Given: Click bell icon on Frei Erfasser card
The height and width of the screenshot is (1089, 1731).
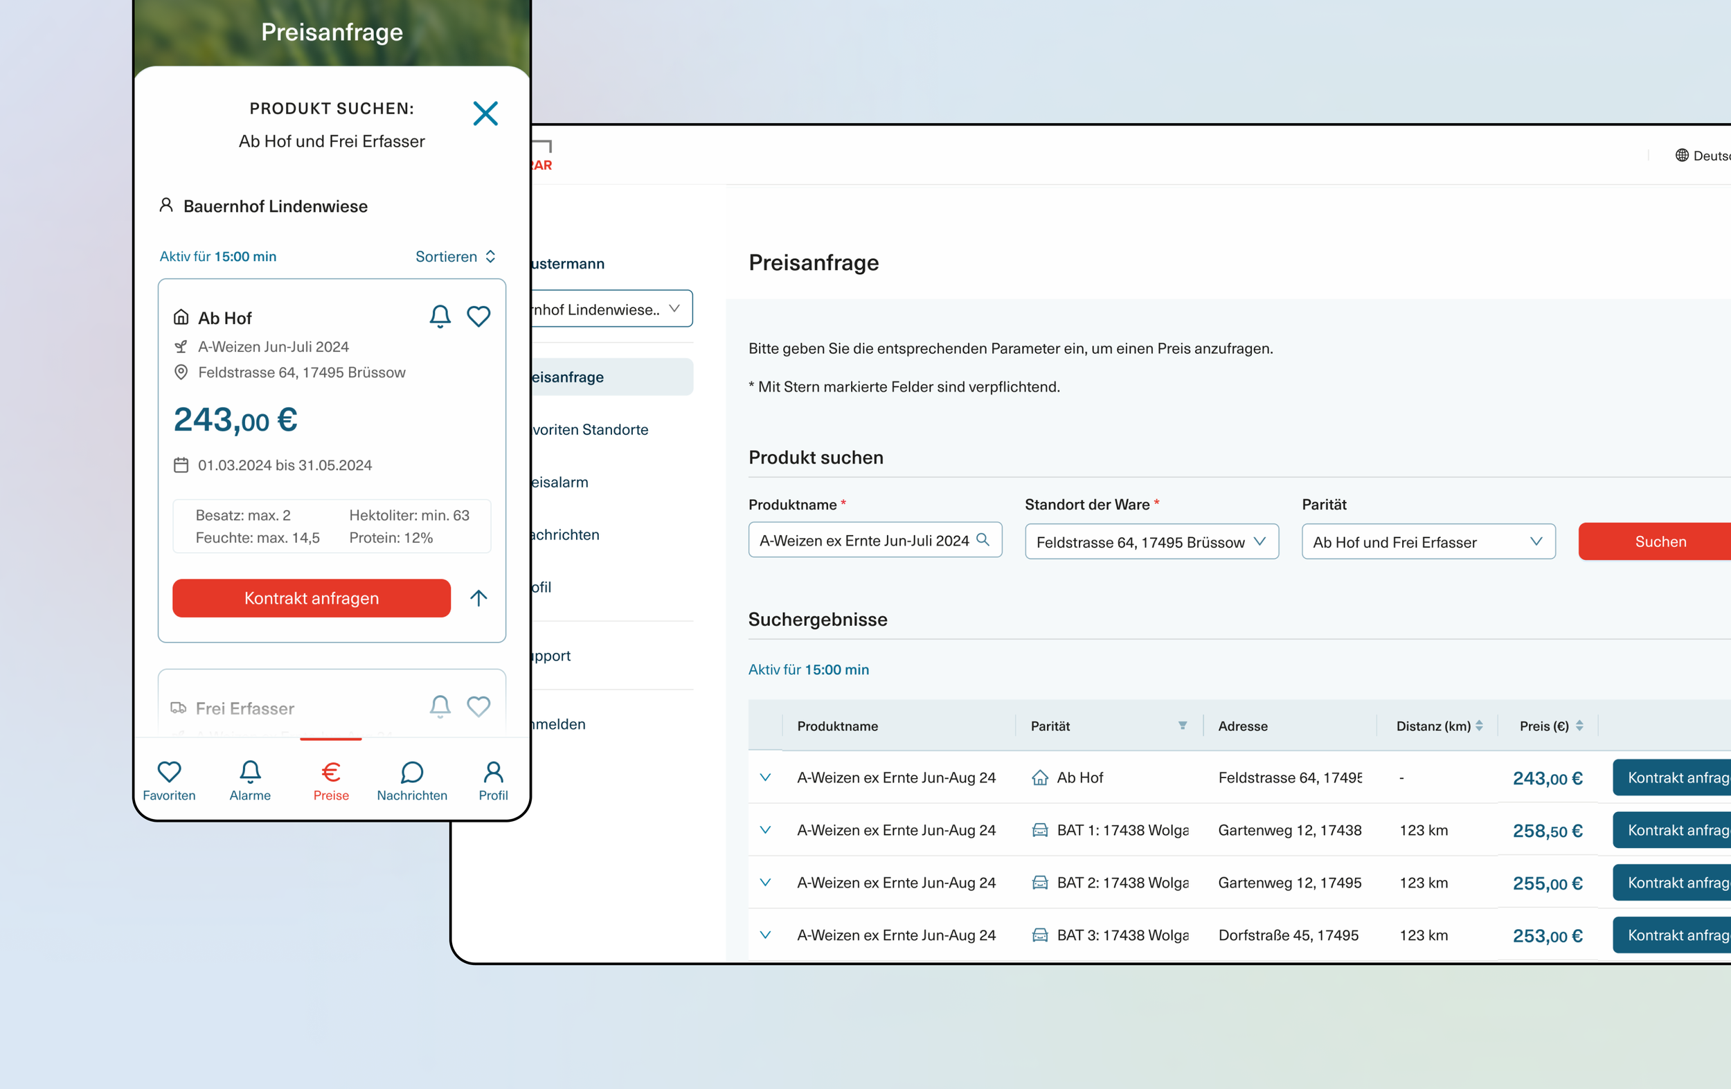Looking at the screenshot, I should pos(440,707).
